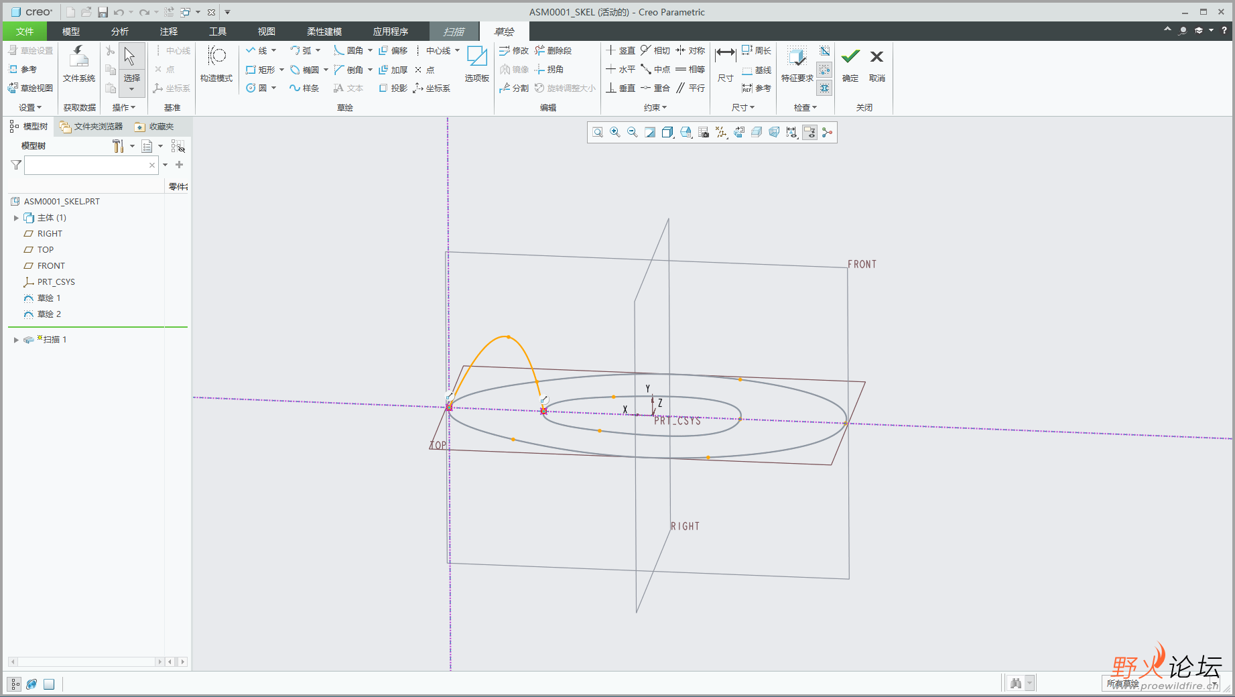Select the Fillet (圆角) tool
Screen dimensions: 1235x697
[x=348, y=50]
